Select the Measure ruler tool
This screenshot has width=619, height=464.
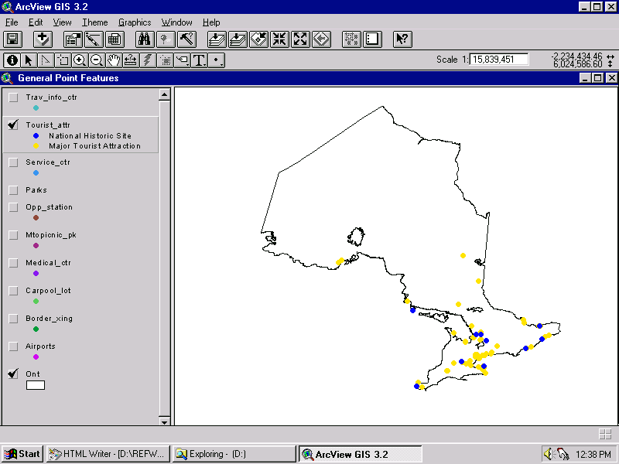coord(131,60)
